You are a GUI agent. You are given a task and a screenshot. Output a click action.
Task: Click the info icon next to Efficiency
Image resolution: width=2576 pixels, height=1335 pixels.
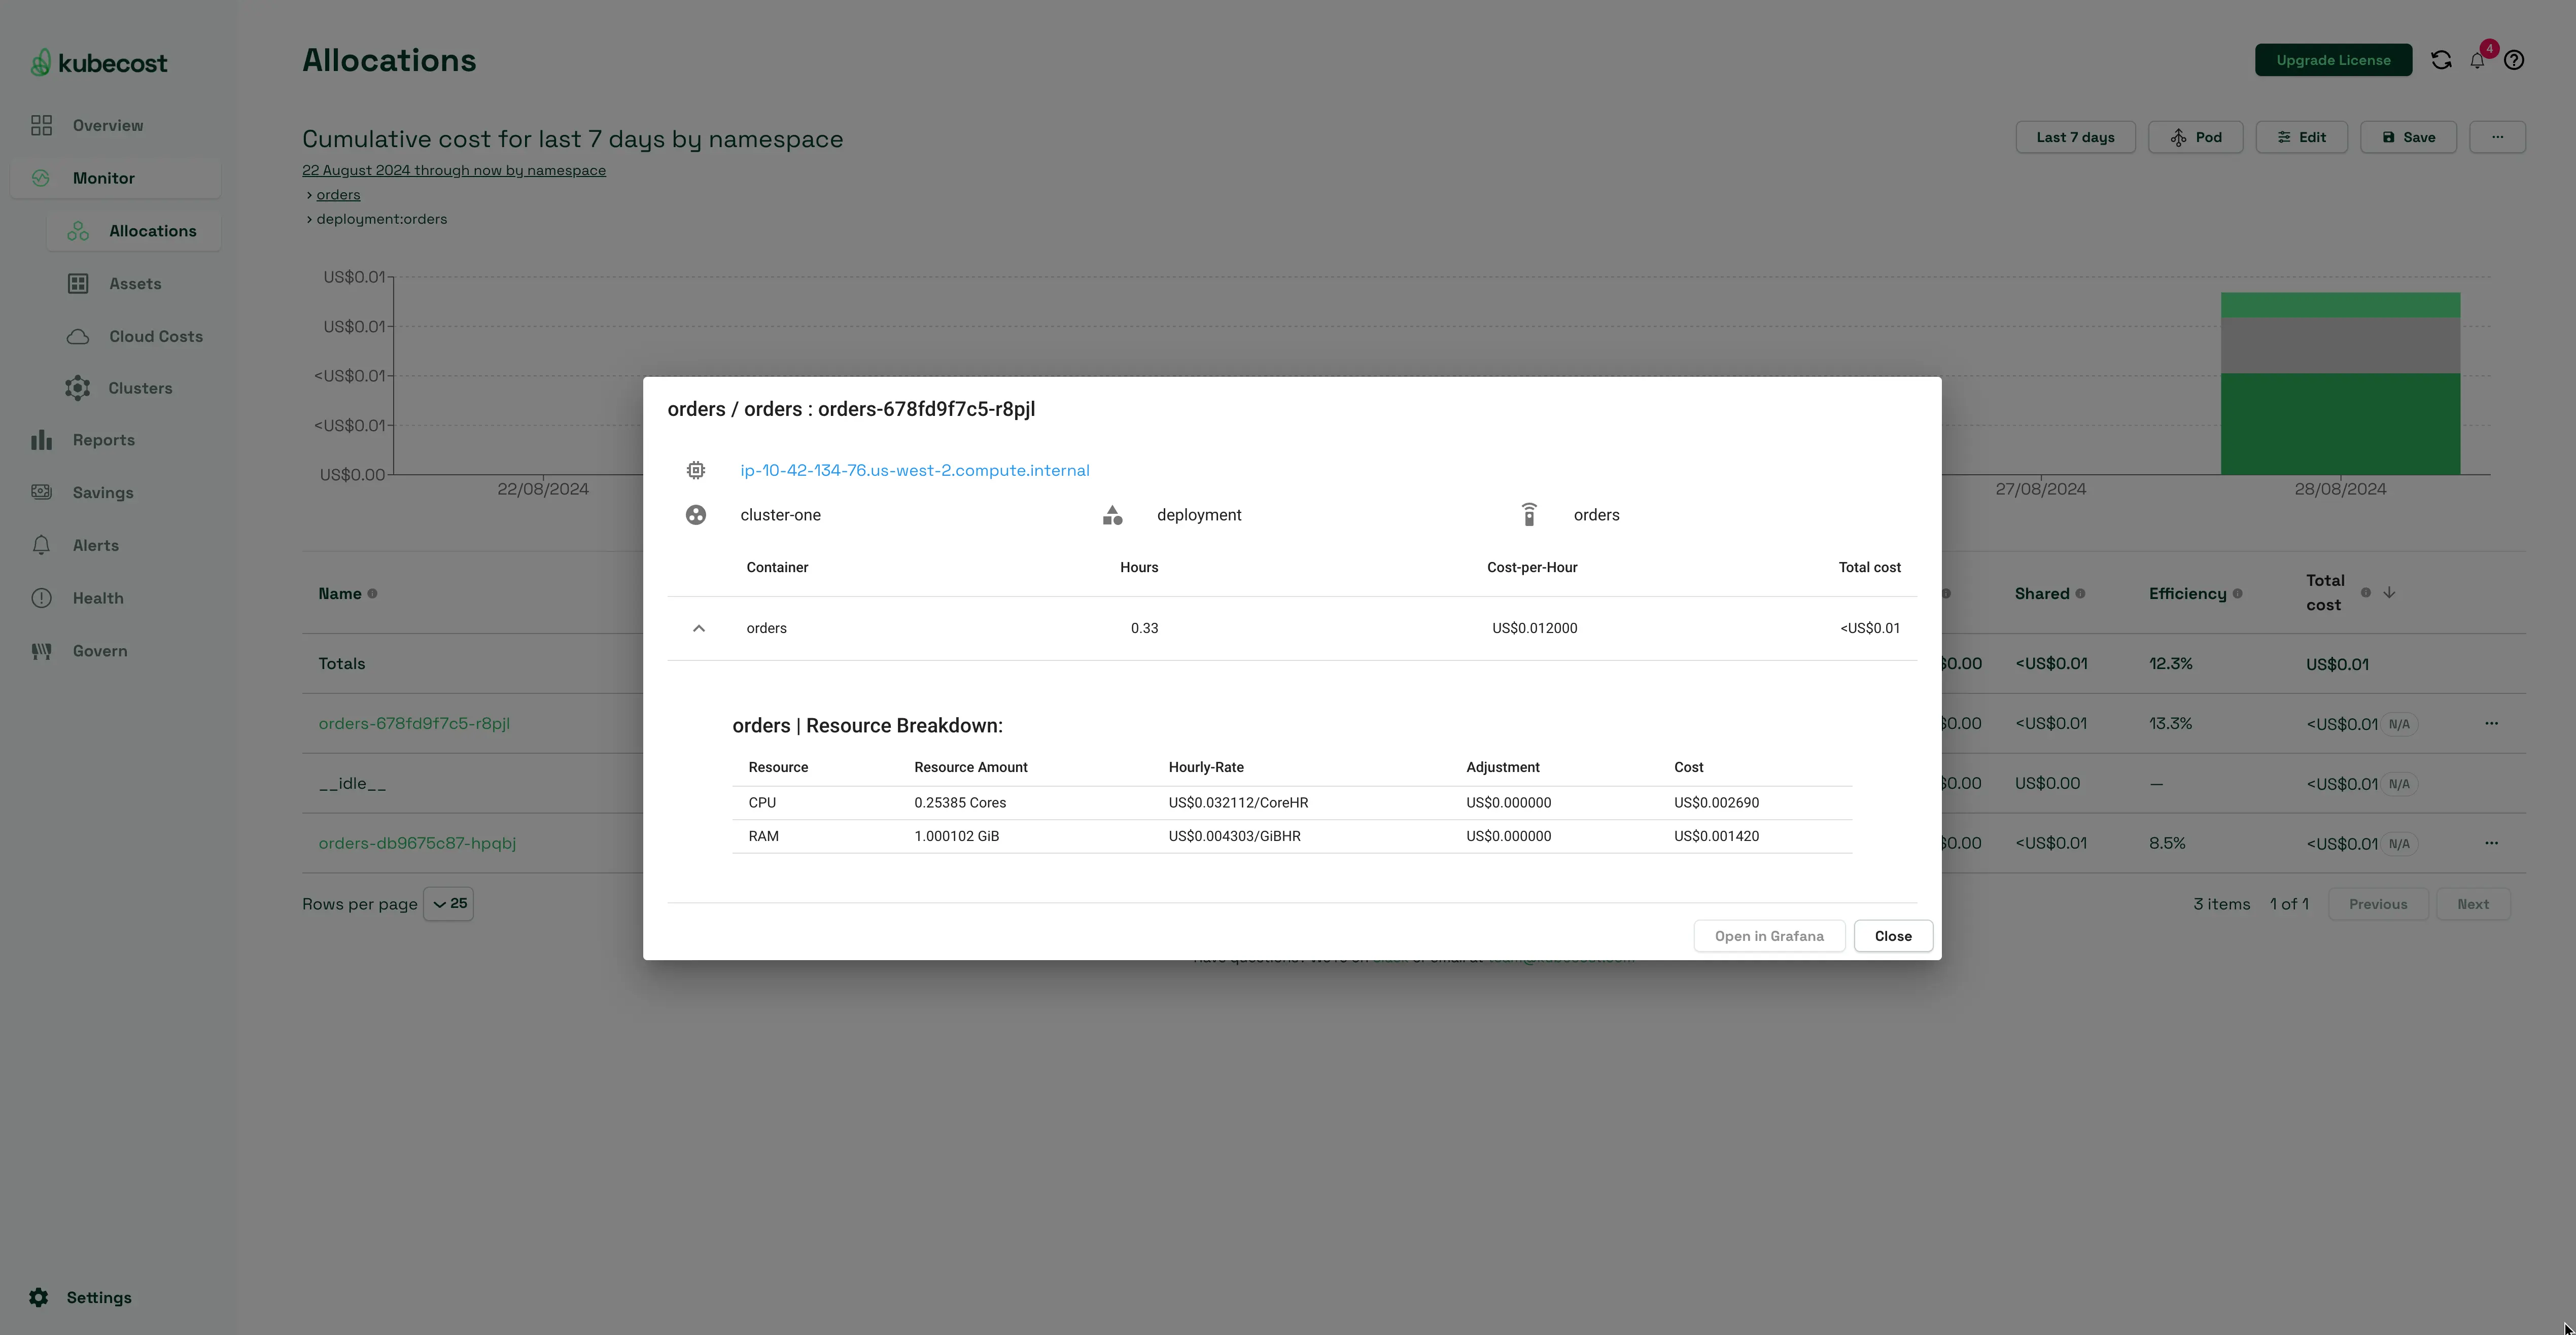(x=2237, y=594)
